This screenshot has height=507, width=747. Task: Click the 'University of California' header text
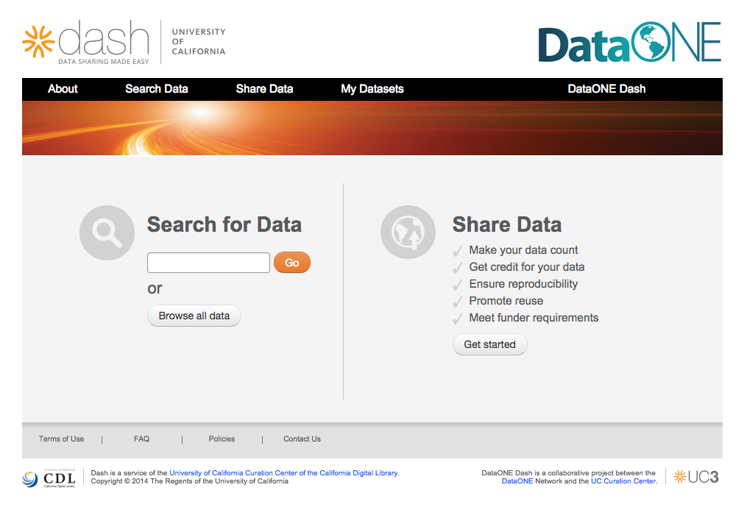point(199,41)
